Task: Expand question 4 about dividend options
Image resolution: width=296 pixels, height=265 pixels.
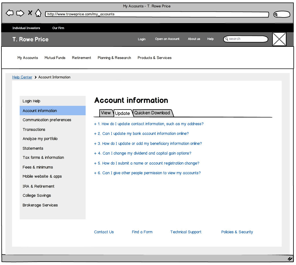Action: (142, 153)
